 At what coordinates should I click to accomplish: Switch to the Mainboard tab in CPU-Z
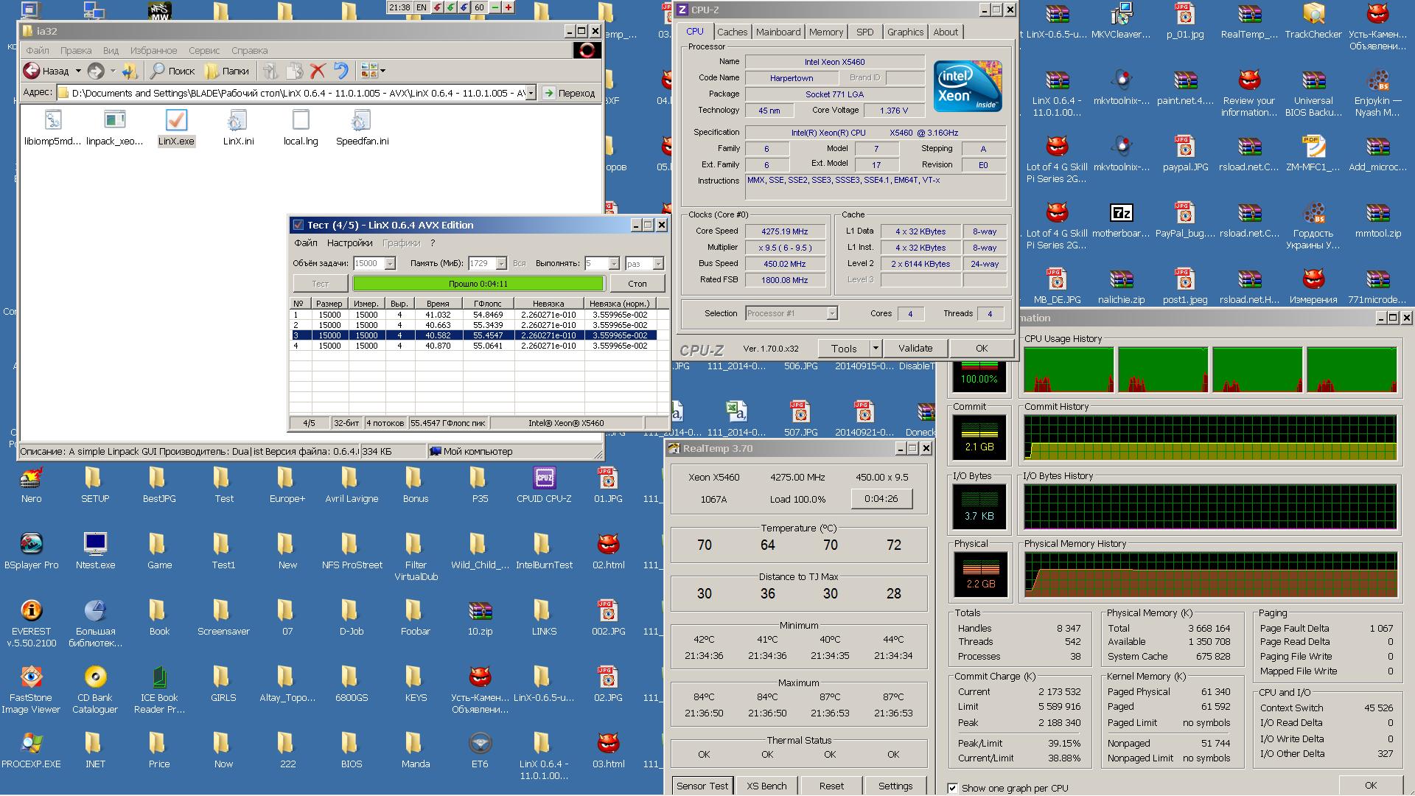pos(778,32)
